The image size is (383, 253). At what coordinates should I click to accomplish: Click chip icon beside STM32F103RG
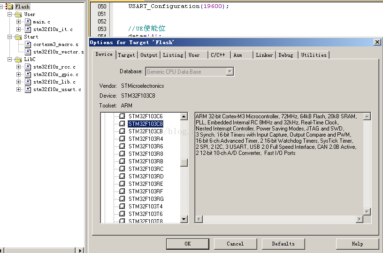coord(122,199)
